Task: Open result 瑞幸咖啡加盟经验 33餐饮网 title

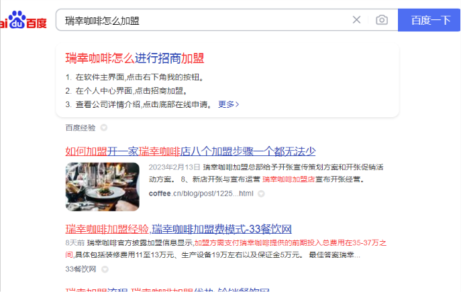Action: pyautogui.click(x=178, y=229)
